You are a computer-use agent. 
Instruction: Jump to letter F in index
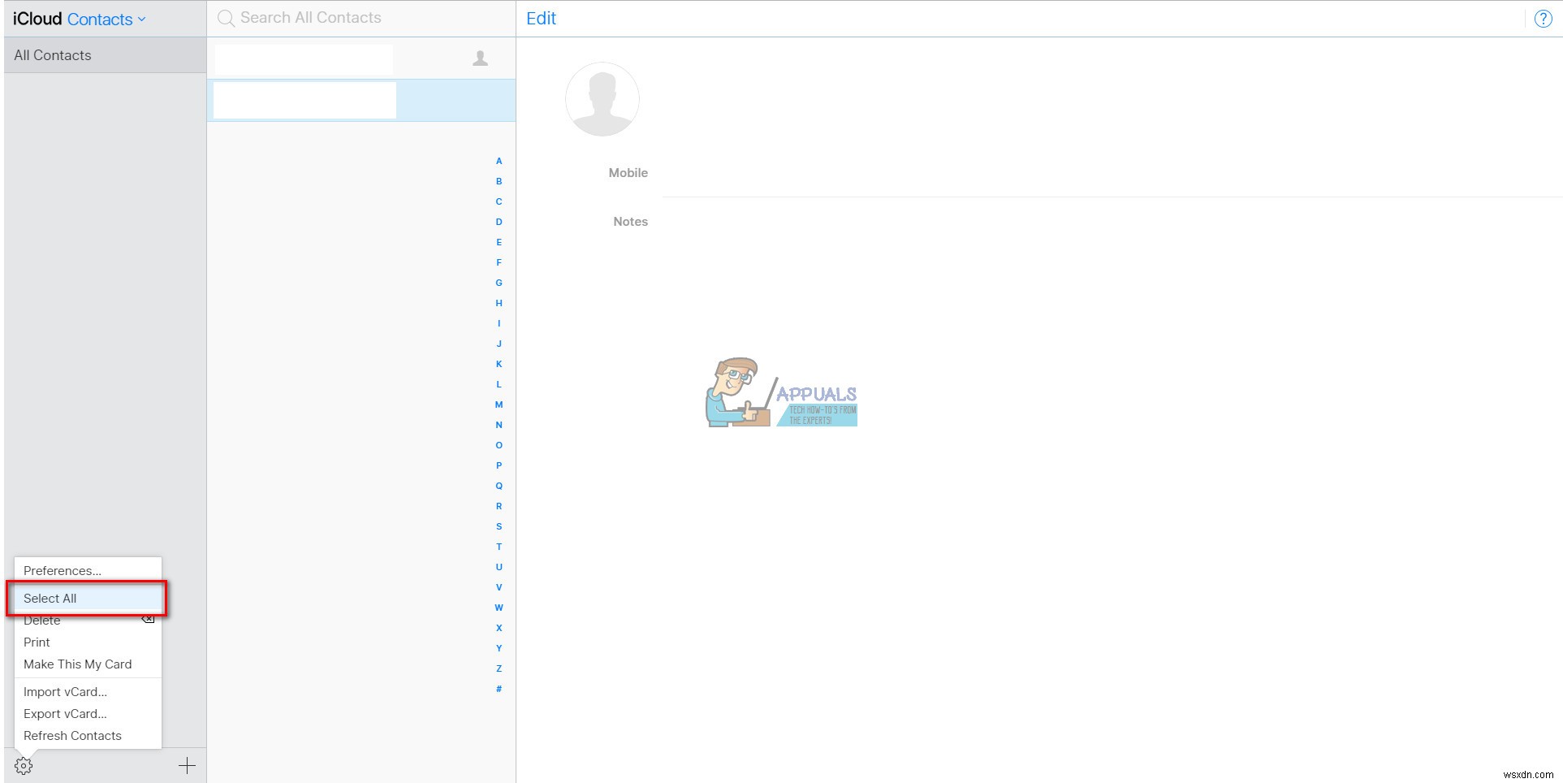499,262
